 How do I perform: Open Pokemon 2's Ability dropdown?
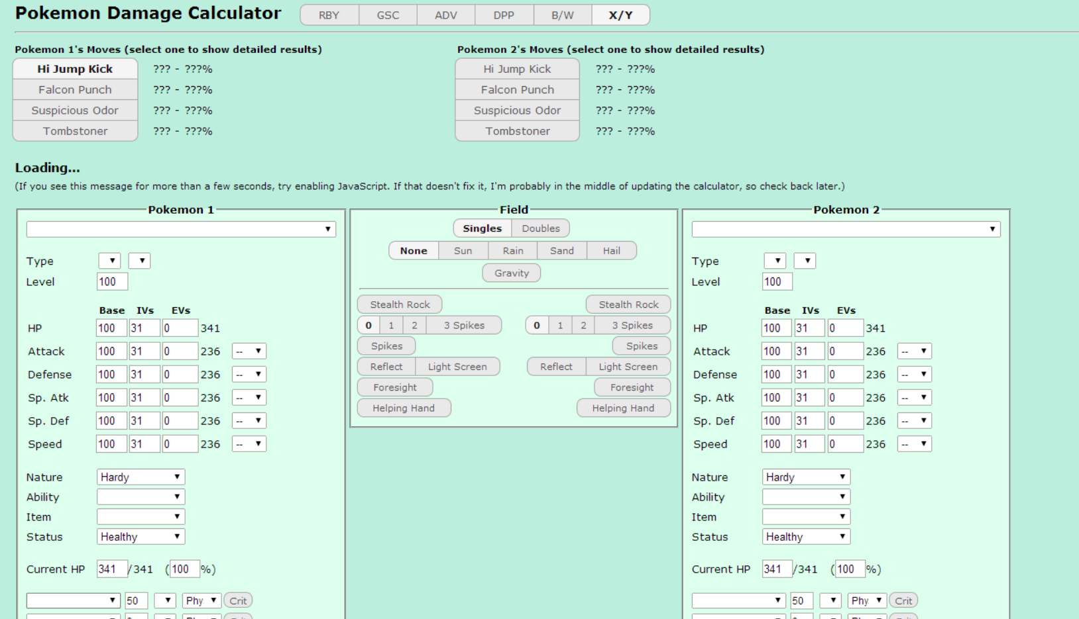point(806,497)
